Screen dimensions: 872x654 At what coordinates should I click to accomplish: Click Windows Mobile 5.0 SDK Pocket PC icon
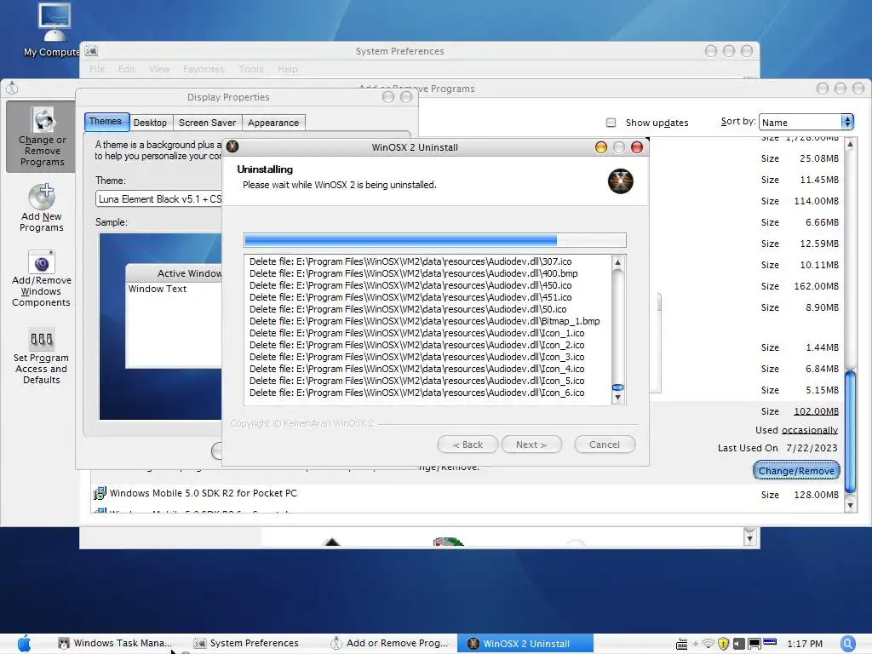(99, 493)
